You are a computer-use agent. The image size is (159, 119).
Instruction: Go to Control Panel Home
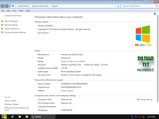coord(13,16)
